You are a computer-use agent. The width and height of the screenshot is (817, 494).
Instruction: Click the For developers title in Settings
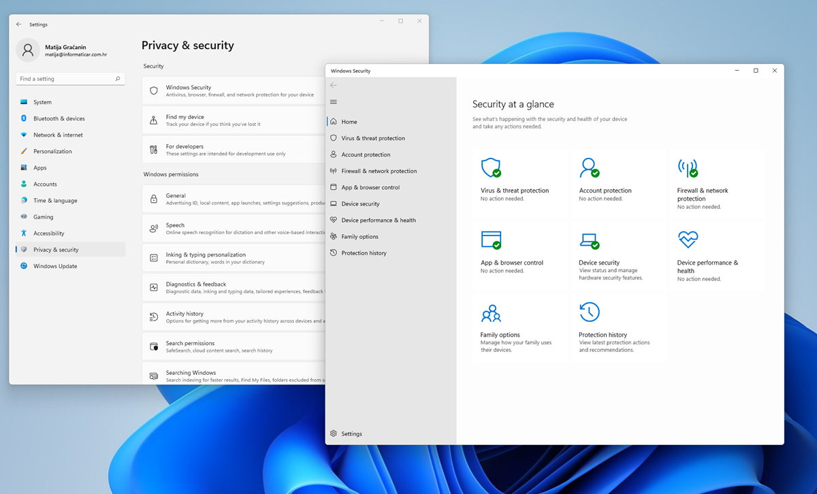185,146
